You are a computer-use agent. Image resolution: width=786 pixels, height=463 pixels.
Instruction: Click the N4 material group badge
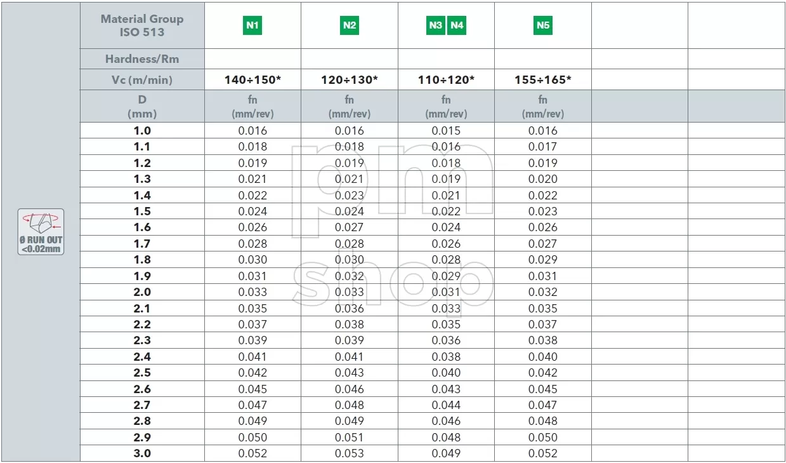pyautogui.click(x=457, y=25)
